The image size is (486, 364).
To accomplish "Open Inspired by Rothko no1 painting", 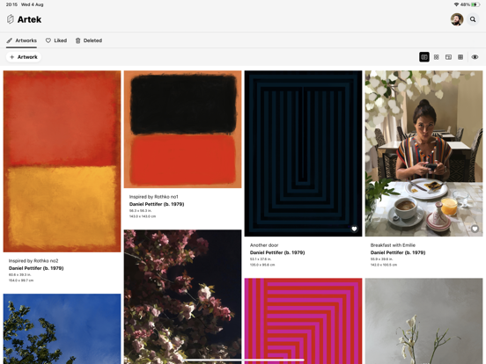I will click(x=182, y=129).
